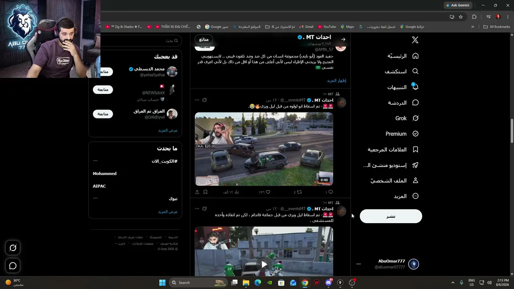The image size is (514, 289).
Task: Toggle the متابع following button in header
Action: tap(204, 39)
